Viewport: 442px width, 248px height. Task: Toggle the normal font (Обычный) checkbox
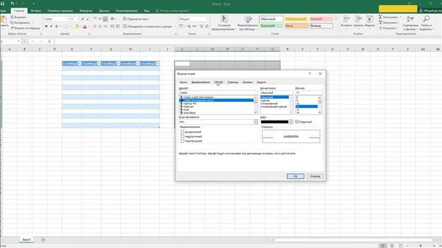click(x=297, y=122)
